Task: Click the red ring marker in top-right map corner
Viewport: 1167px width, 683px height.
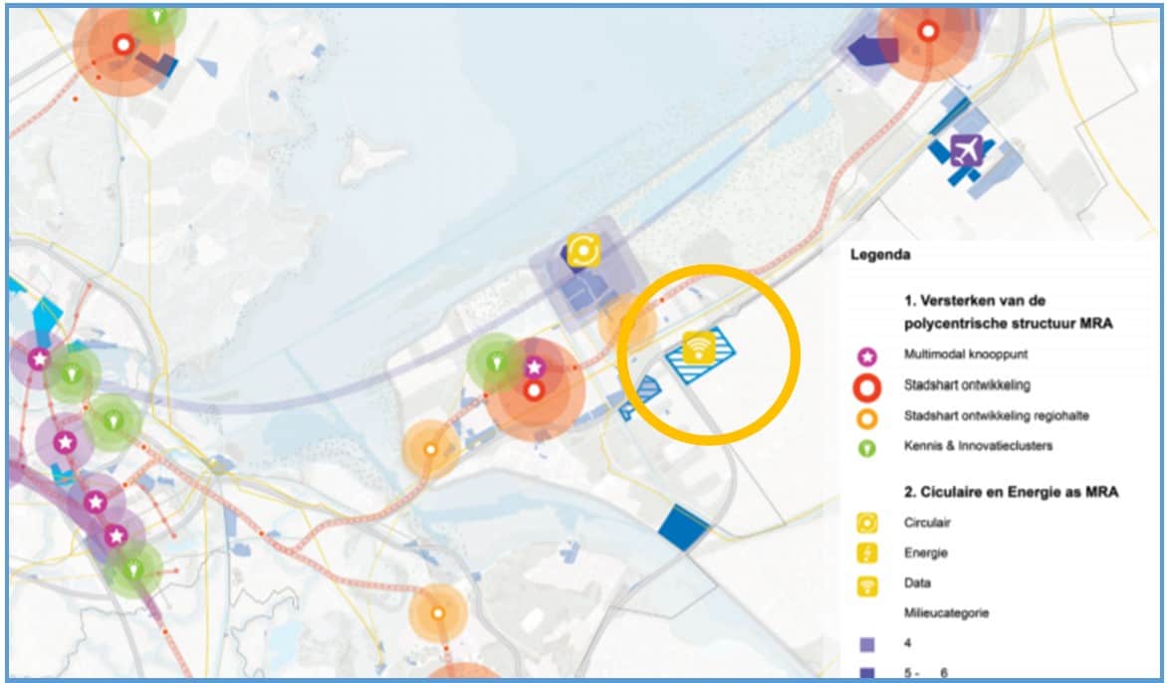Action: [x=928, y=32]
